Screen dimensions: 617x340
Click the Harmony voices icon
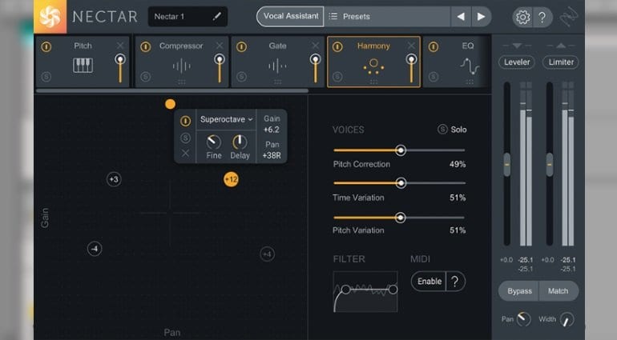pyautogui.click(x=373, y=67)
